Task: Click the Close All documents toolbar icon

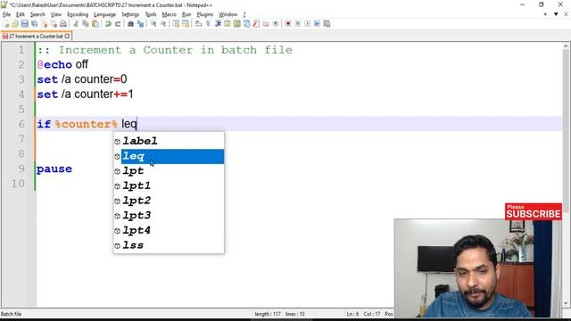Action: pyautogui.click(x=54, y=24)
